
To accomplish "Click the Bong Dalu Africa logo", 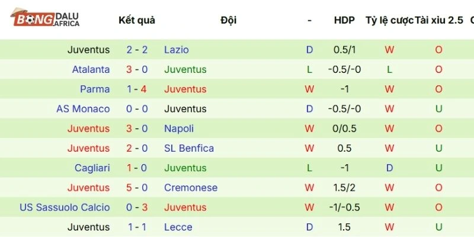I will tap(45, 20).
